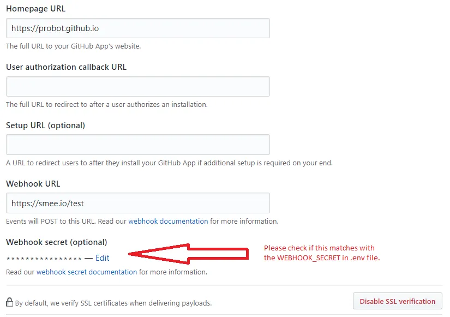The image size is (450, 317).
Task: Click the lock icon beside SSL certificates note
Action: [x=9, y=302]
